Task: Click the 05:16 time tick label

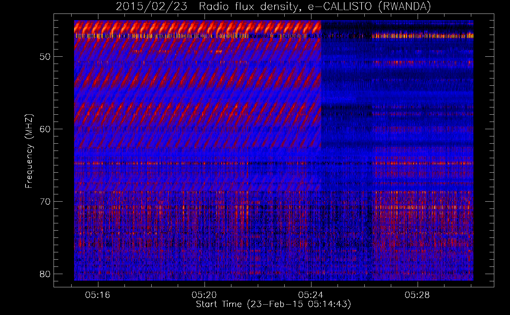Action: point(98,295)
